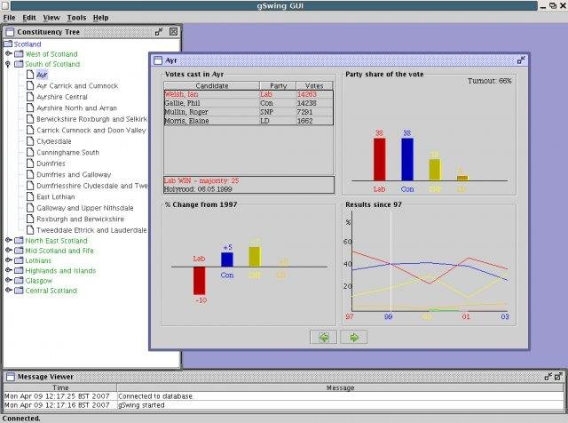This screenshot has height=423, width=568.
Task: Click the Message column header
Action: (340, 387)
